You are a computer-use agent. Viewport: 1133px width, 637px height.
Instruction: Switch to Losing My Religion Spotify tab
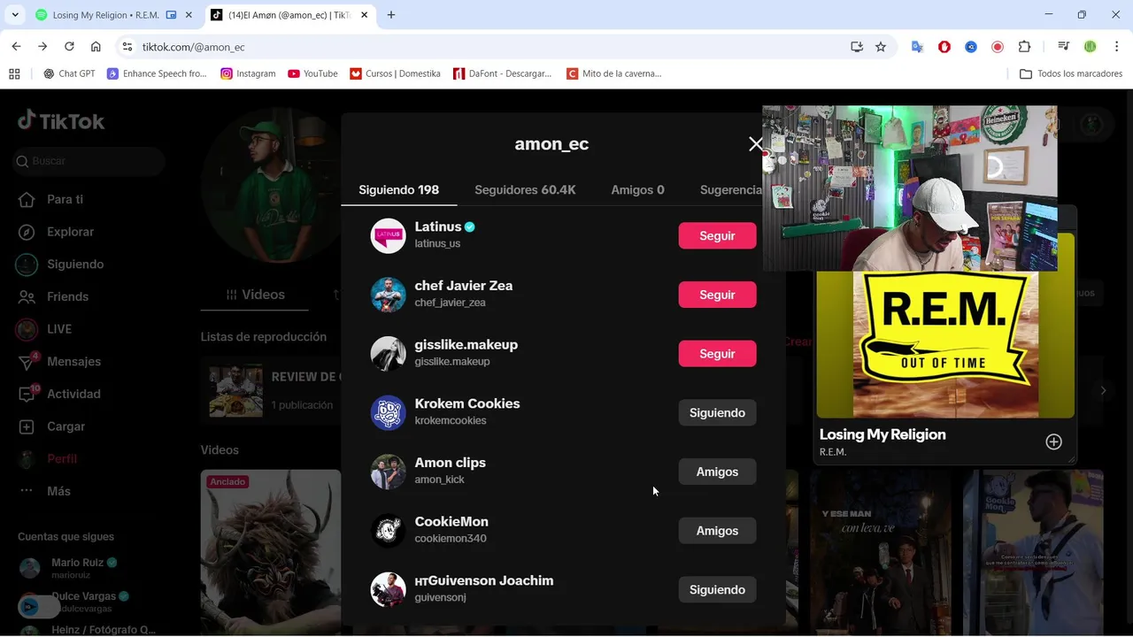click(x=114, y=15)
